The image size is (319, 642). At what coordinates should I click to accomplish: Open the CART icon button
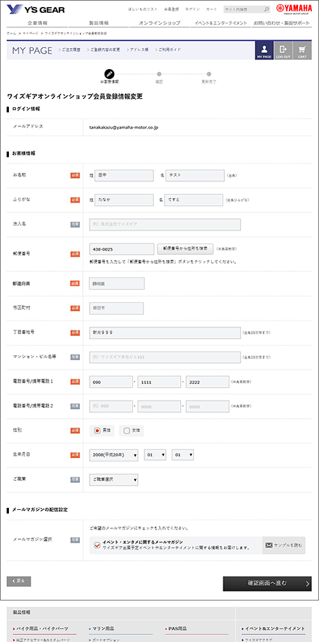[302, 50]
